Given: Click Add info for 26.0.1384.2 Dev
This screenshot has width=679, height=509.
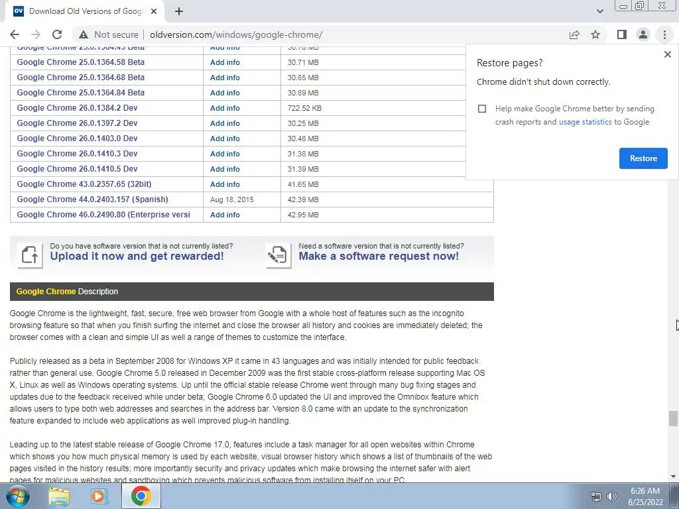Looking at the screenshot, I should tap(225, 108).
